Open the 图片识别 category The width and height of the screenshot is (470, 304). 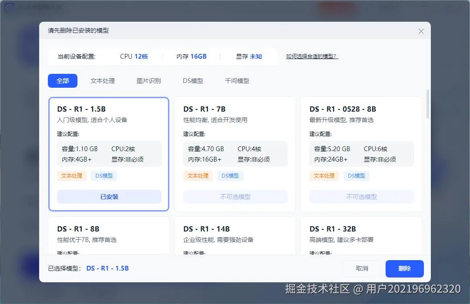[x=149, y=81]
